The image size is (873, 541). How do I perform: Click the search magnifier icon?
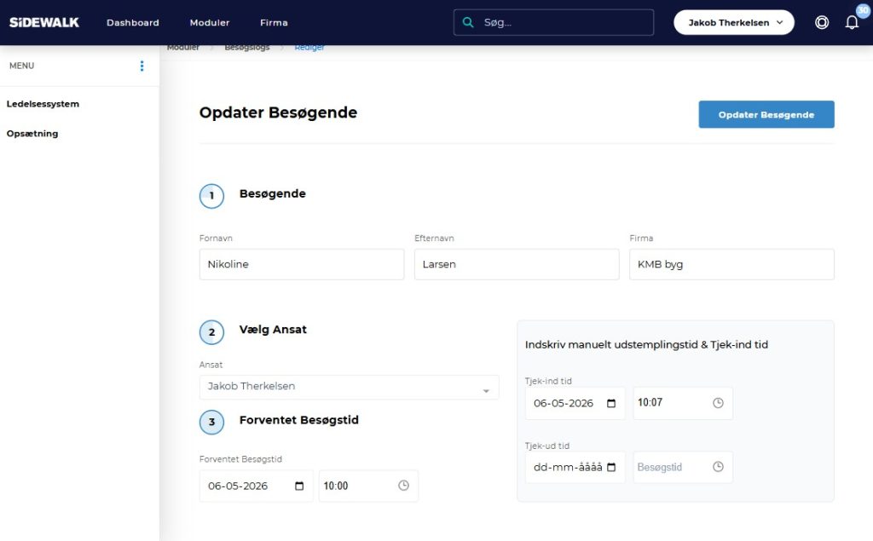468,22
